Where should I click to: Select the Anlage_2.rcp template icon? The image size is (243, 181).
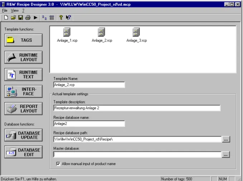point(101,32)
